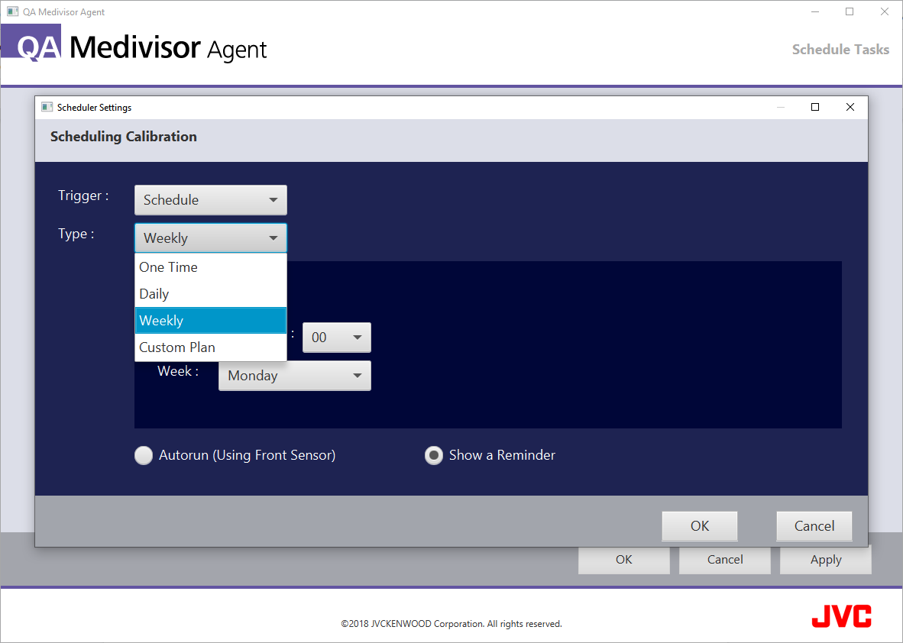The width and height of the screenshot is (903, 643).
Task: Click the Schedule Tasks heading text
Action: [840, 50]
